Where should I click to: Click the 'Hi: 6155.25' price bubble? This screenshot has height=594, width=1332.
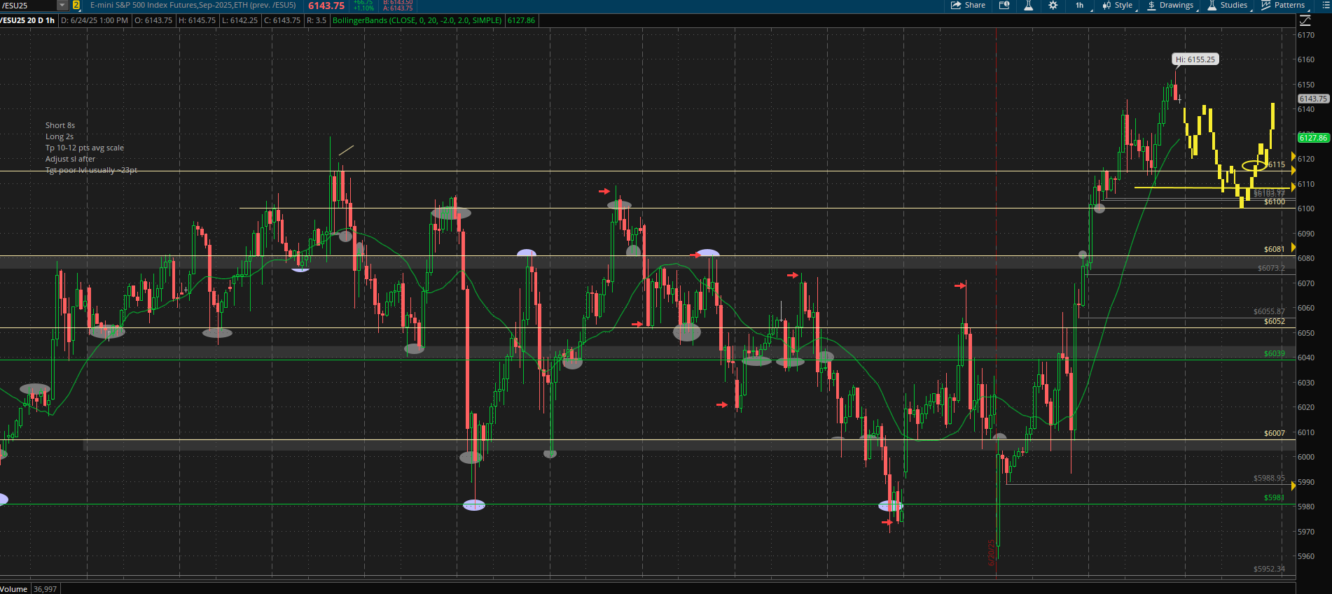tap(1195, 59)
